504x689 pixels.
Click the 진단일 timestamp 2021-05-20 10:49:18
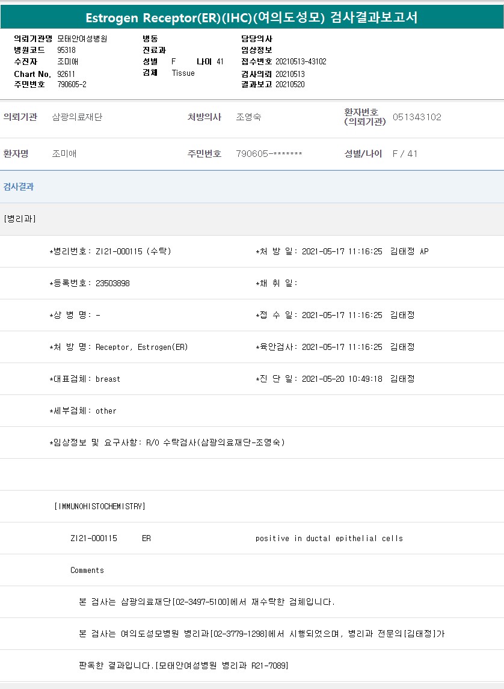(x=342, y=379)
